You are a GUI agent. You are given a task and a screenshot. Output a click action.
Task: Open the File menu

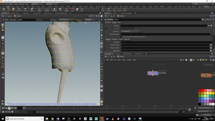pyautogui.click(x=3, y=4)
